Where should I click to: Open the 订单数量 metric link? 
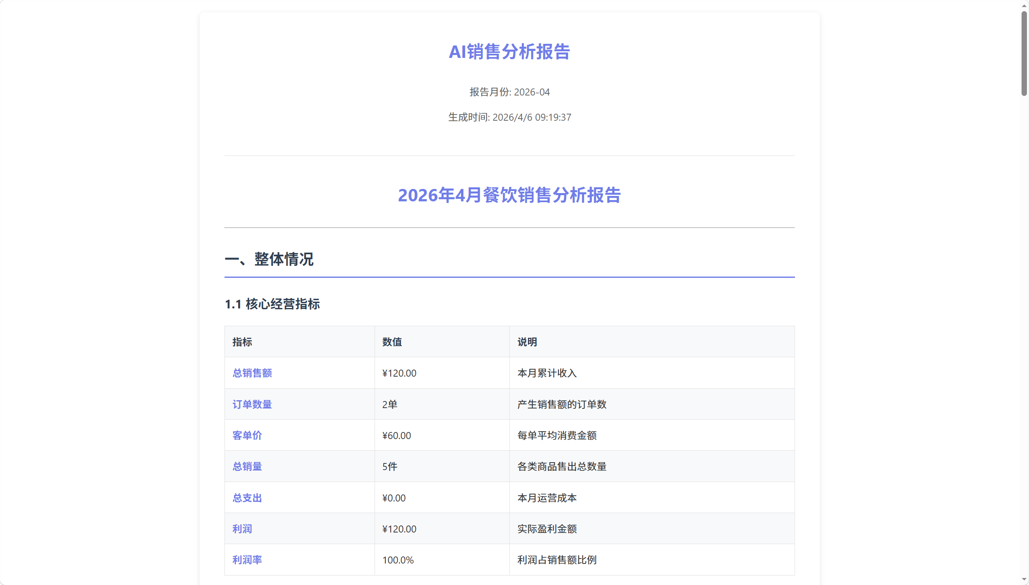point(252,404)
